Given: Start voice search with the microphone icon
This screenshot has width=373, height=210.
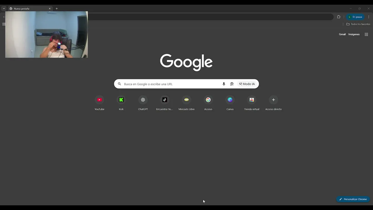Looking at the screenshot, I should pos(224,84).
